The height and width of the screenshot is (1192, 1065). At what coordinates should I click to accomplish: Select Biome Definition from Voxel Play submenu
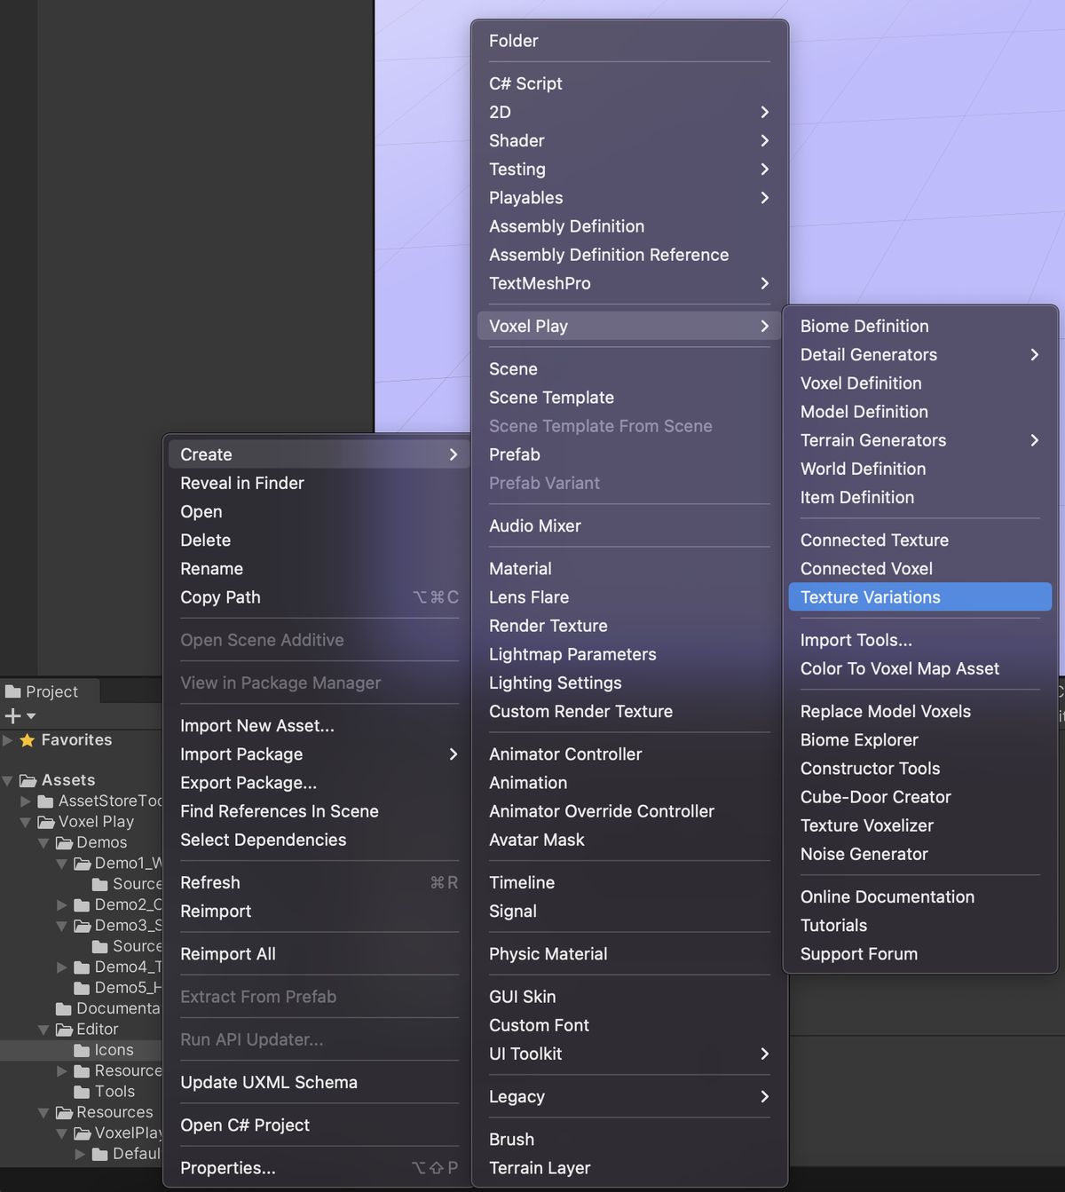(x=864, y=326)
